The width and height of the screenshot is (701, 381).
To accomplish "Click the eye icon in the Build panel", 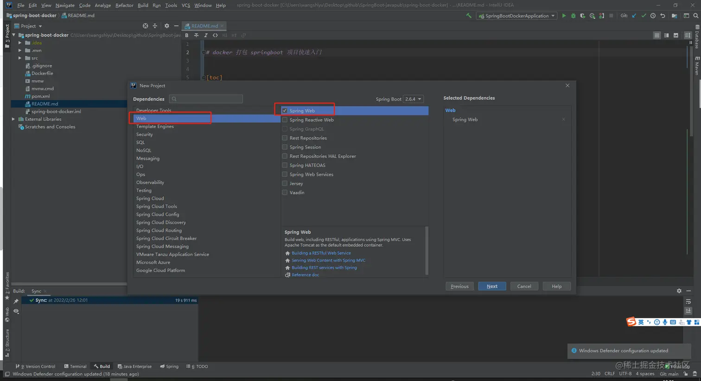I will pyautogui.click(x=16, y=311).
